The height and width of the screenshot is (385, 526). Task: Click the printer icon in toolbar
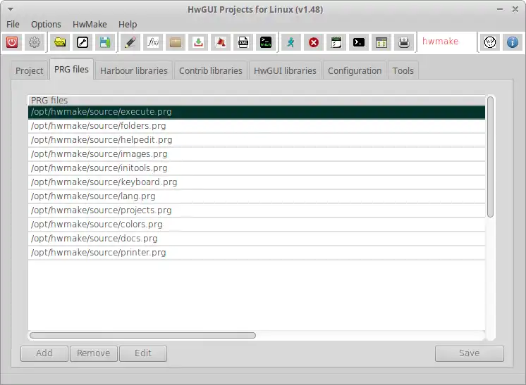tap(404, 42)
